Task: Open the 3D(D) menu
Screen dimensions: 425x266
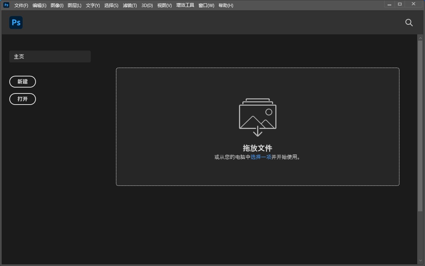Action: tap(147, 6)
